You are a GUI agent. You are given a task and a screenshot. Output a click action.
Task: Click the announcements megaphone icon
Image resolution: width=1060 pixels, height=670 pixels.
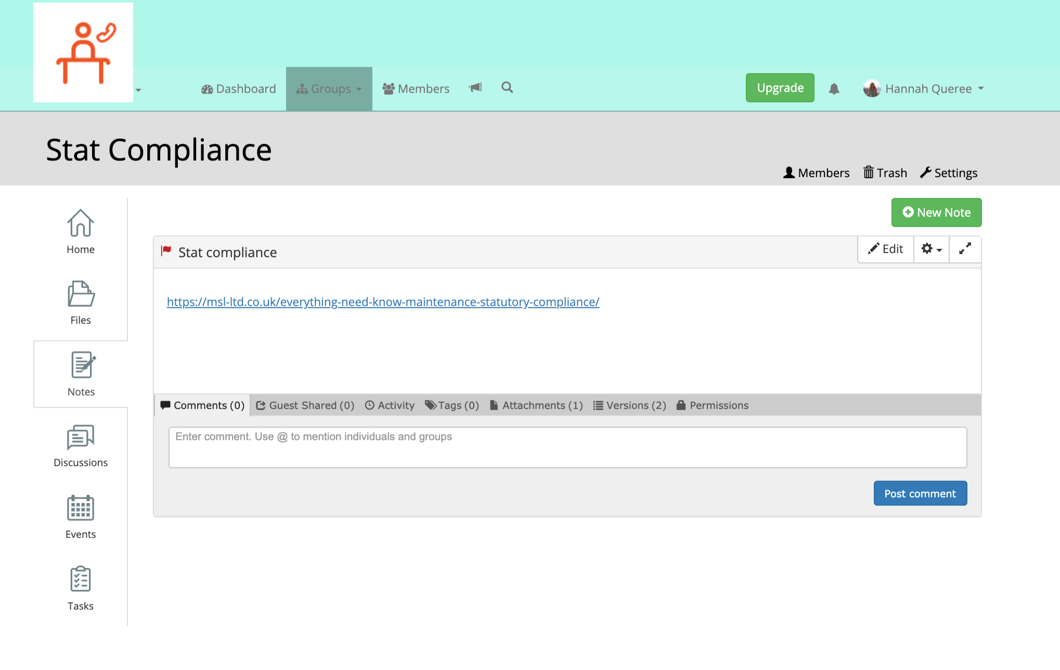click(x=475, y=87)
